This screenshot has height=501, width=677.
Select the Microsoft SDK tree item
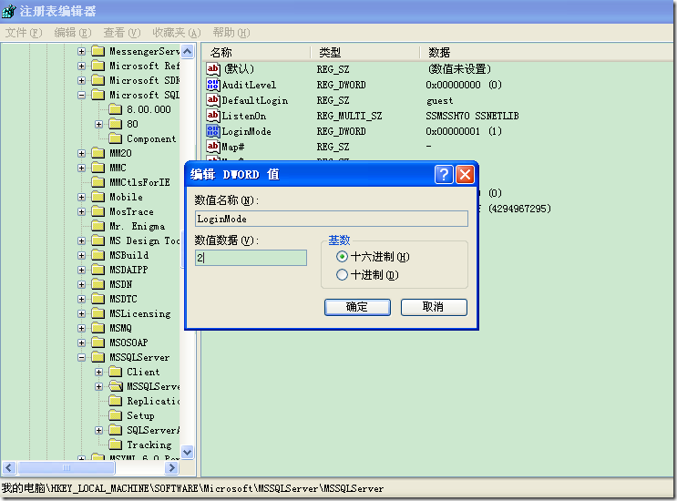click(x=144, y=80)
